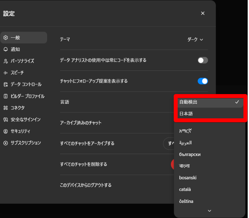Select 自動検出 language option
The image size is (249, 218).
pyautogui.click(x=210, y=102)
